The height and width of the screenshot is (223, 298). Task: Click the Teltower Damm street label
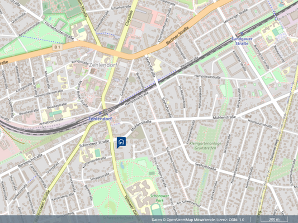point(133,207)
